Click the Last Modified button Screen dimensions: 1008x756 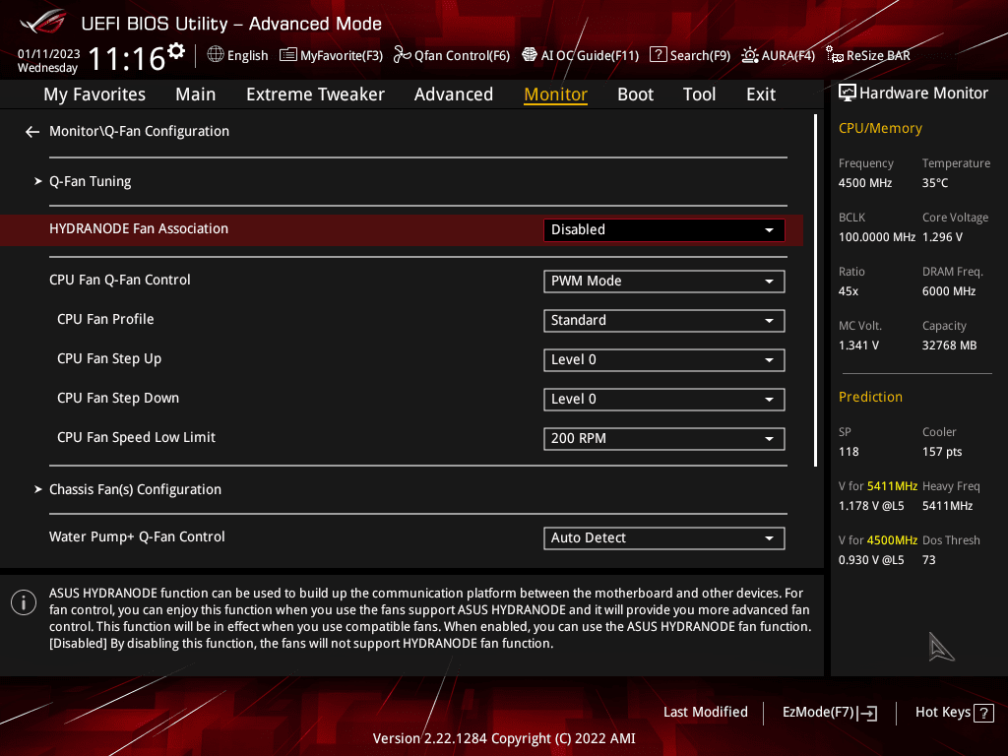(705, 713)
